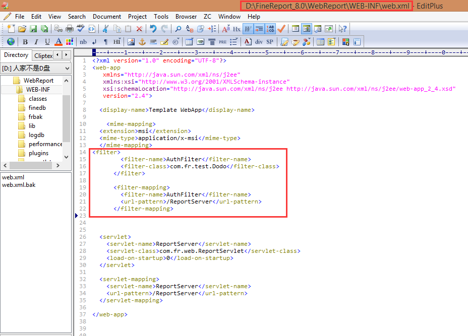Open the Replace tool icon
Viewport: 468px width, 336px height.
click(x=190, y=29)
